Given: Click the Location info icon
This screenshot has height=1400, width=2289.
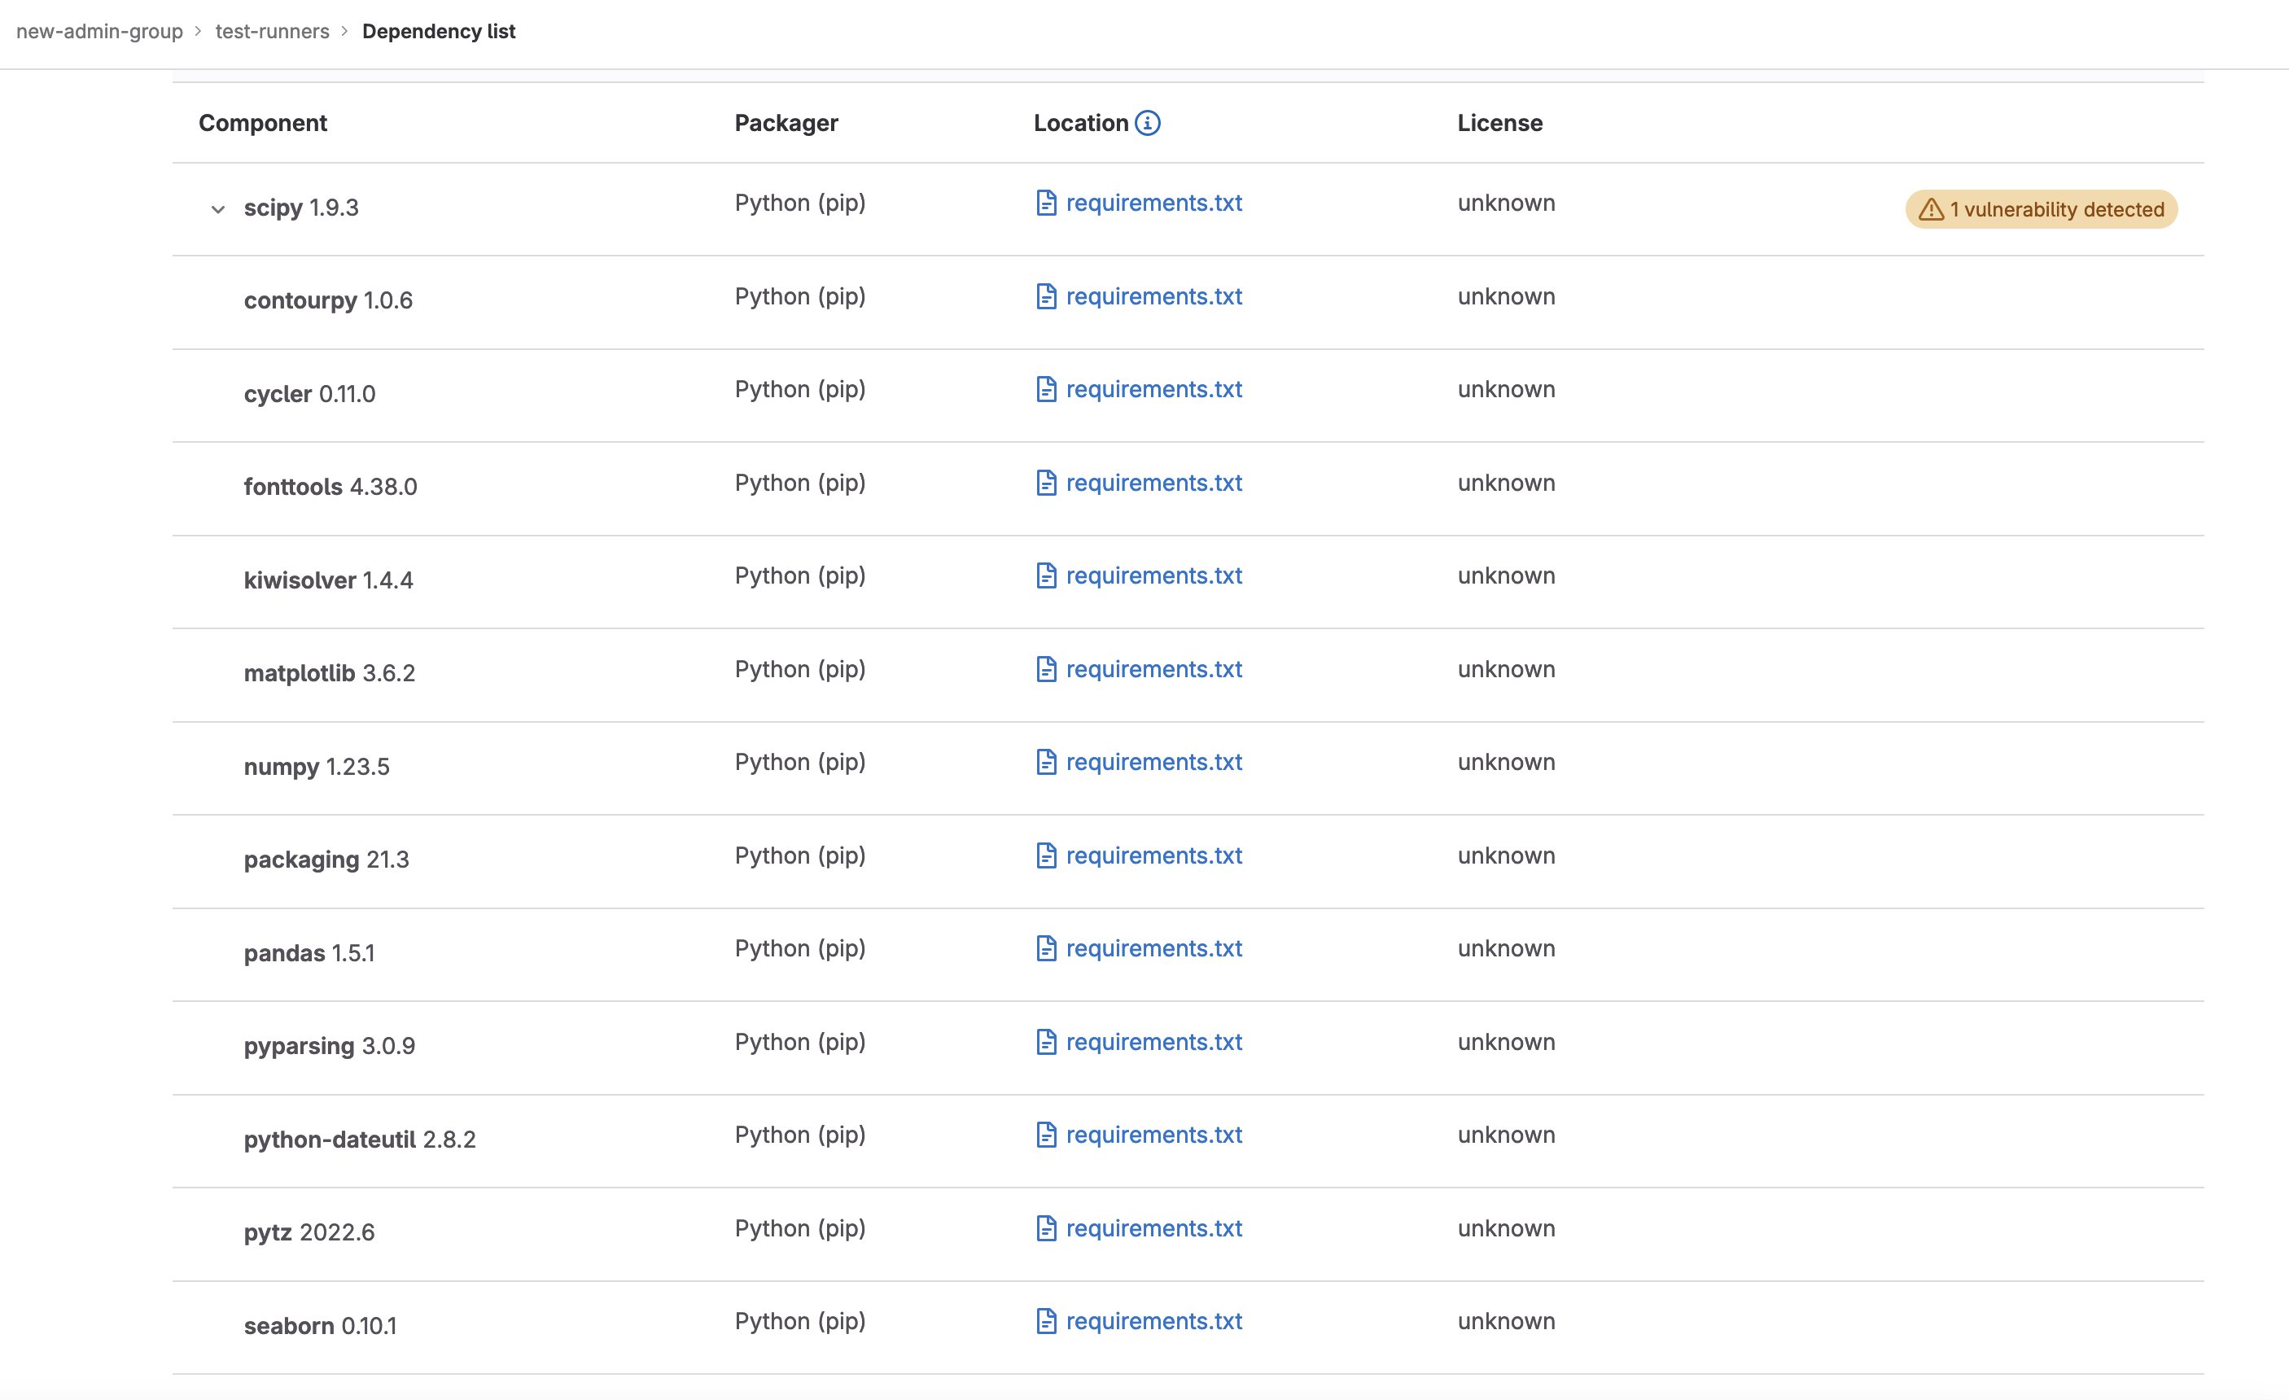Looking at the screenshot, I should tap(1147, 123).
